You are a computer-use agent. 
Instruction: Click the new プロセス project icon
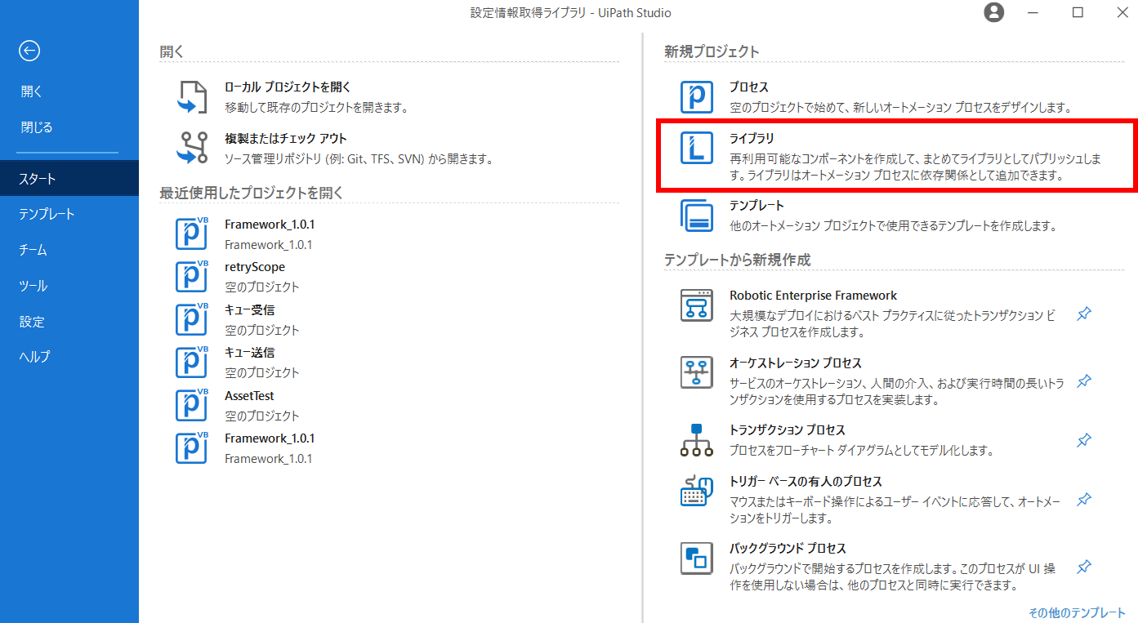[x=697, y=96]
